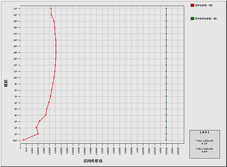Click the green data point at 21F
227x167 pixels.
(x=166, y=8)
